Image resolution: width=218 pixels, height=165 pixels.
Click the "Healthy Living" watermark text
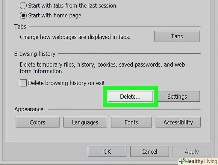[x=201, y=161]
